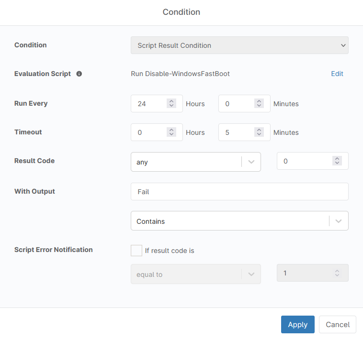This screenshot has width=363, height=340.
Task: Click into the Run Every hours field
Action: [148, 104]
